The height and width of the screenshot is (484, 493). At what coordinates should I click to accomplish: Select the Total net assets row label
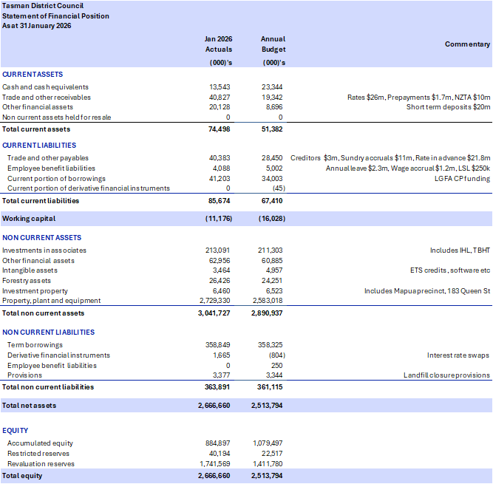click(x=30, y=406)
